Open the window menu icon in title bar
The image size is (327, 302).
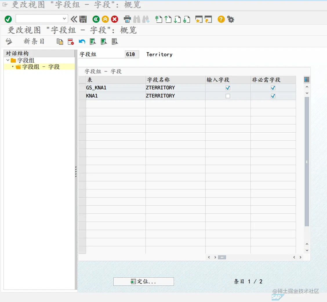tap(5, 4)
